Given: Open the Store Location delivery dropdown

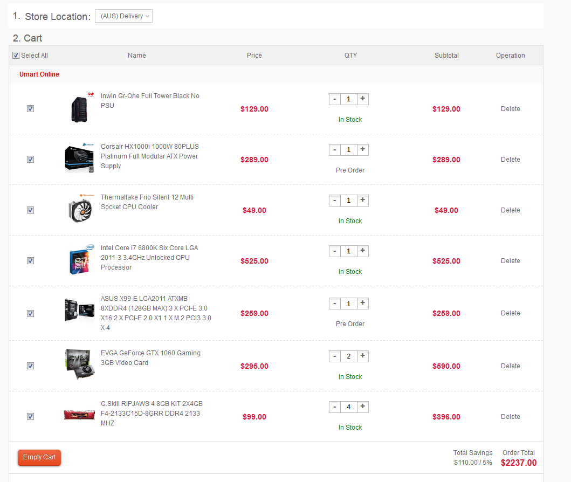Looking at the screenshot, I should [x=123, y=16].
